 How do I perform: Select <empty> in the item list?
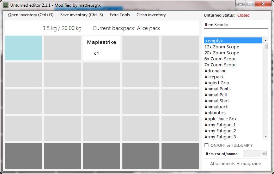233,41
